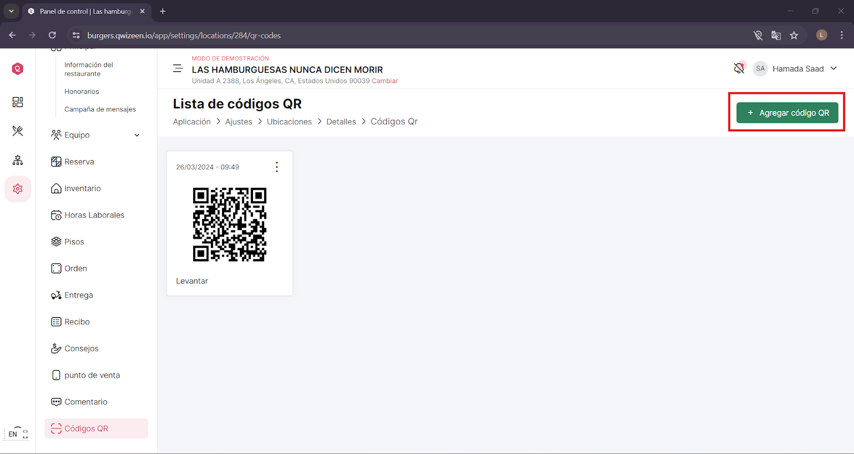Close the Panel de control tab
Viewport: 854px width, 454px height.
pyautogui.click(x=142, y=11)
